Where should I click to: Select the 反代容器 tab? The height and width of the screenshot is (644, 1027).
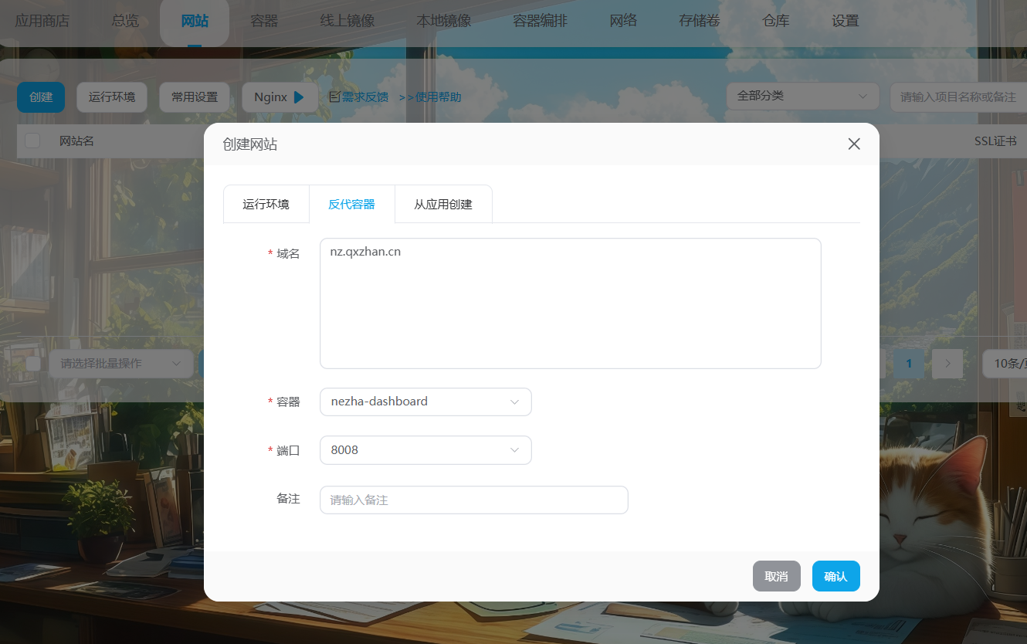351,205
